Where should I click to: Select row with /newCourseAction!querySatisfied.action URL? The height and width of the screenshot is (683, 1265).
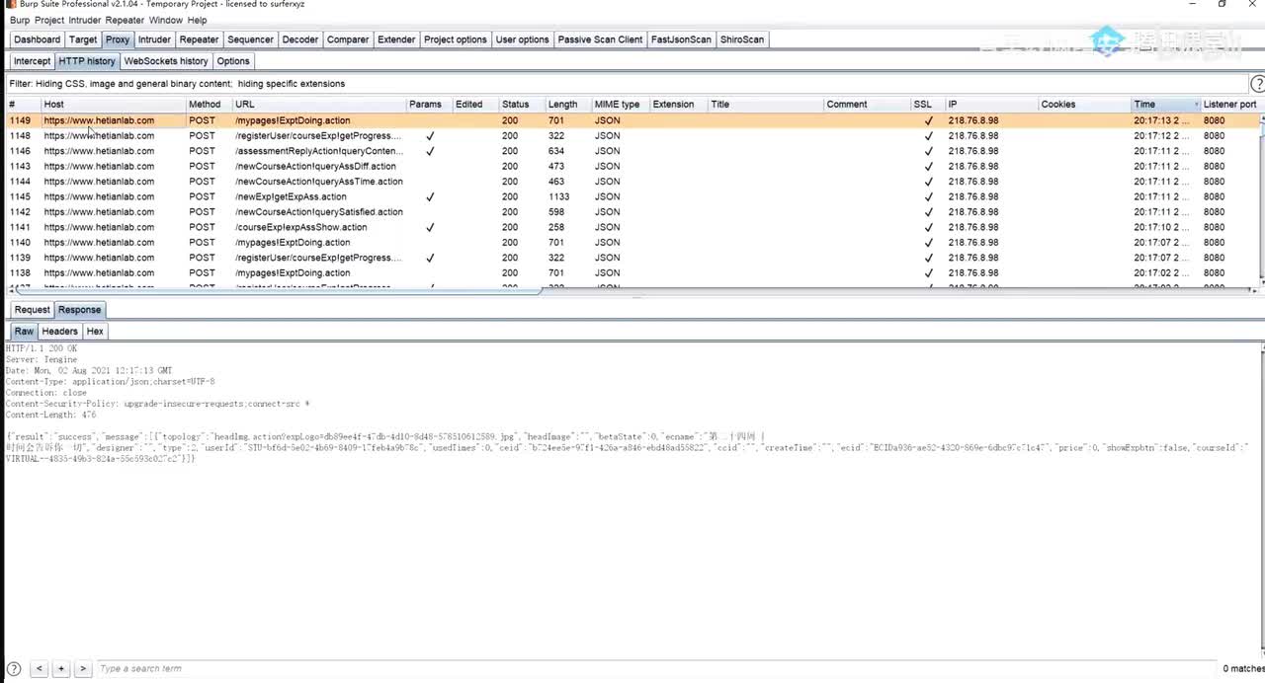tap(632, 212)
